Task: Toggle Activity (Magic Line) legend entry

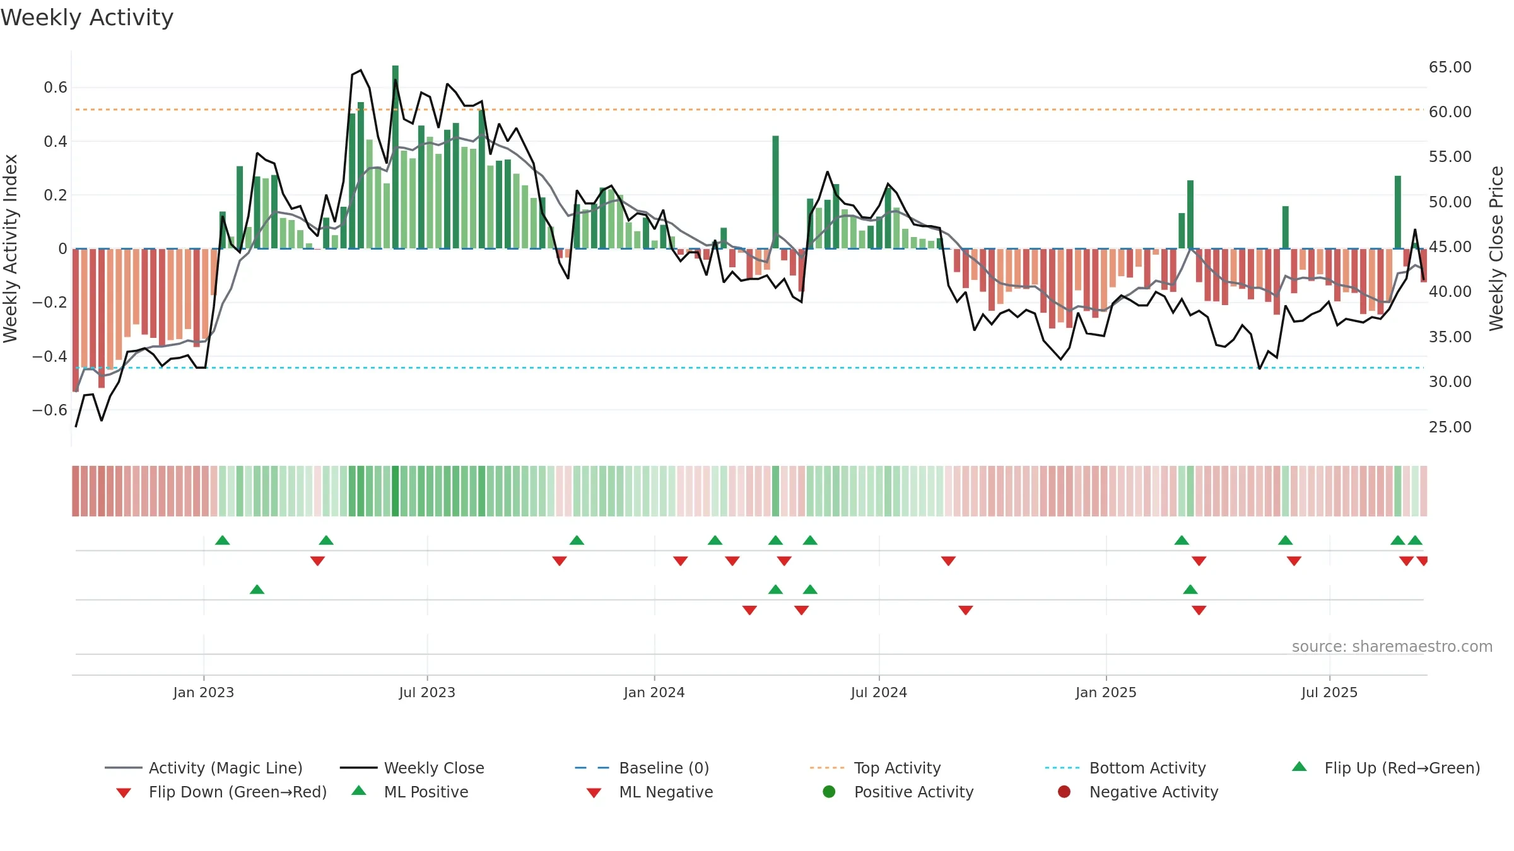Action: [x=204, y=768]
